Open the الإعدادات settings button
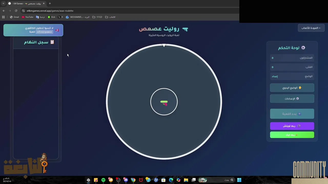The height and width of the screenshot is (184, 328). (292, 99)
